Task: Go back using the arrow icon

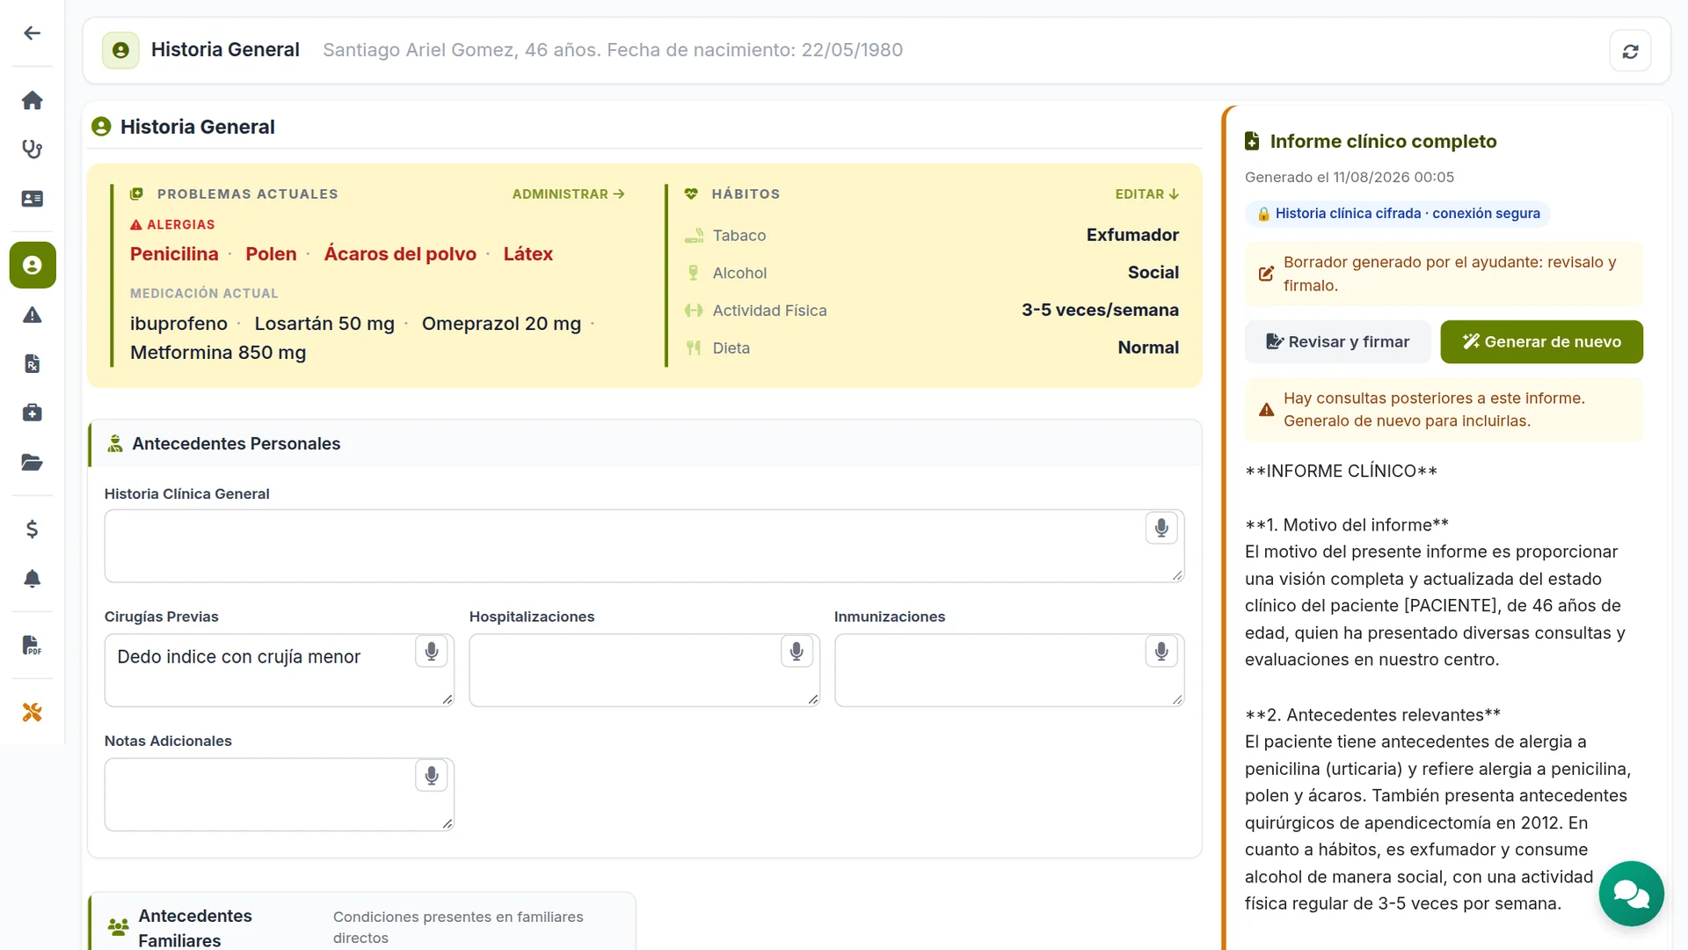Action: click(33, 33)
